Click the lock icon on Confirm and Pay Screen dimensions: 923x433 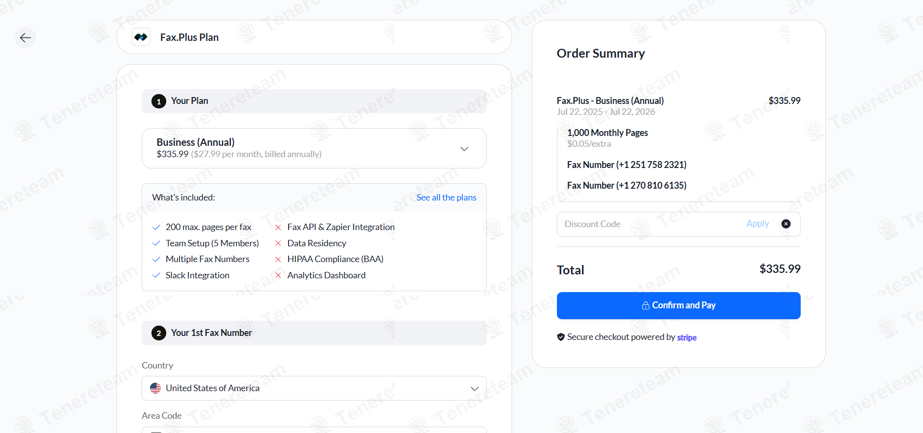(x=645, y=306)
